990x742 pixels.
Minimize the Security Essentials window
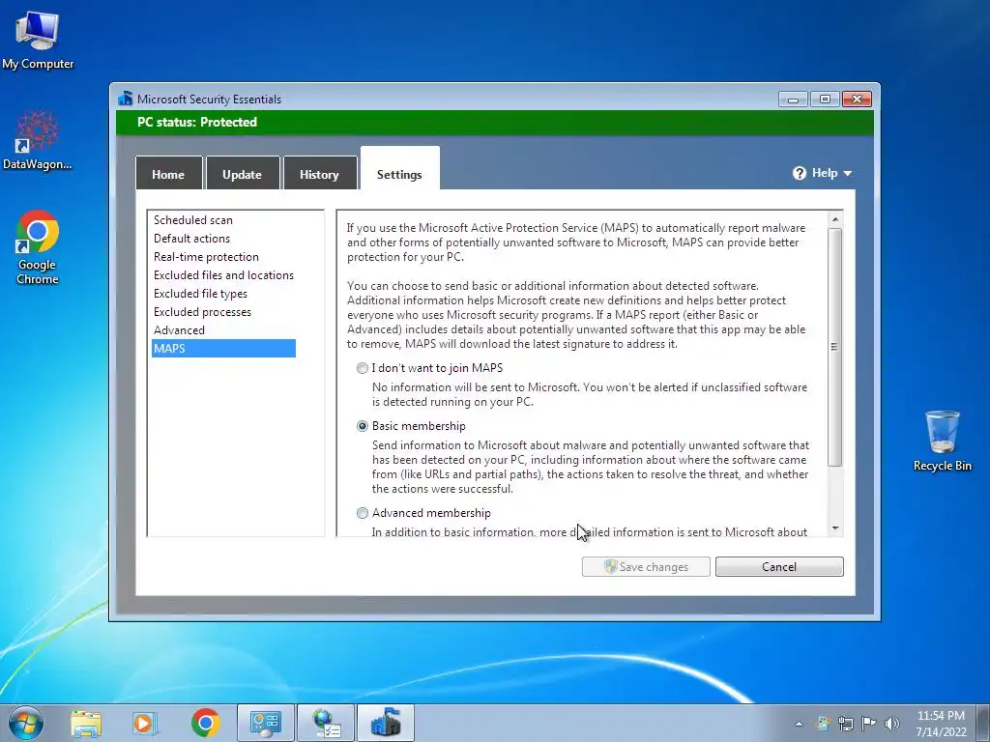[x=793, y=100]
